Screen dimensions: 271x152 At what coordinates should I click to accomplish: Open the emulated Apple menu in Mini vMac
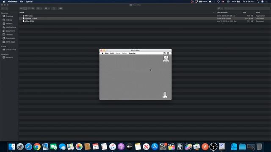point(102,53)
